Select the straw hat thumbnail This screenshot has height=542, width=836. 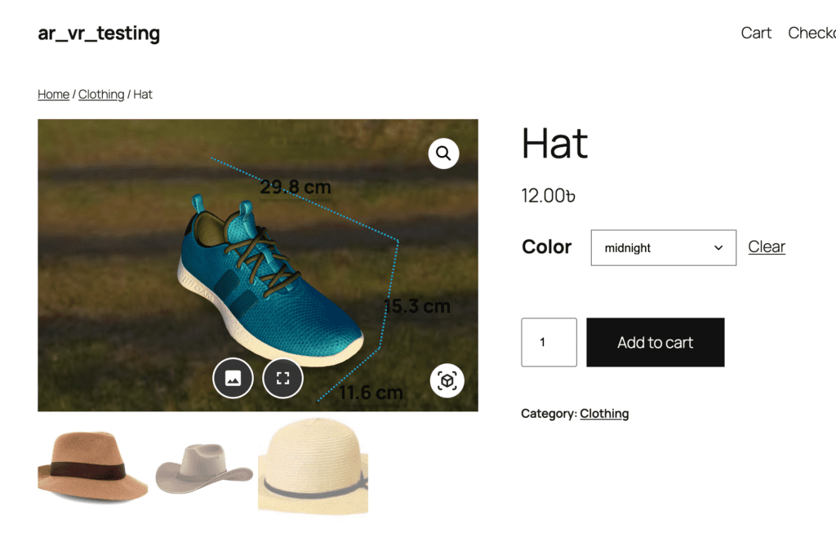point(313,466)
